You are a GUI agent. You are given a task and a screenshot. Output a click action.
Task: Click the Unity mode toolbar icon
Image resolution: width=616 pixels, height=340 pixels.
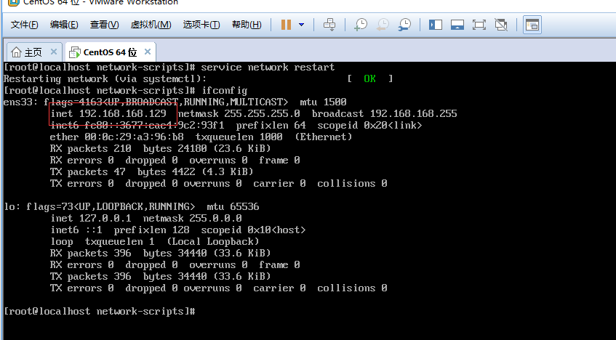pyautogui.click(x=501, y=25)
